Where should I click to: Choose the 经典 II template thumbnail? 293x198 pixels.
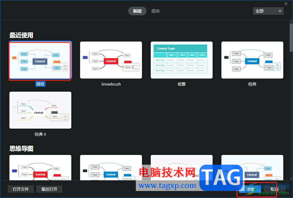coord(40,110)
